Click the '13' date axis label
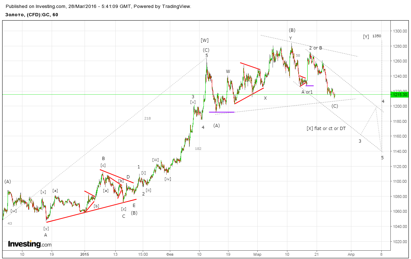 (115, 254)
